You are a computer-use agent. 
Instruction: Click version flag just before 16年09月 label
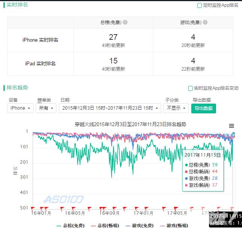(104, 209)
